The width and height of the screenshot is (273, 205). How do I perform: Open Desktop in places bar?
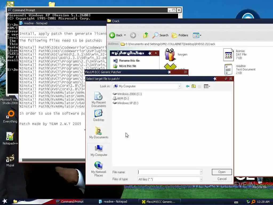point(99,115)
